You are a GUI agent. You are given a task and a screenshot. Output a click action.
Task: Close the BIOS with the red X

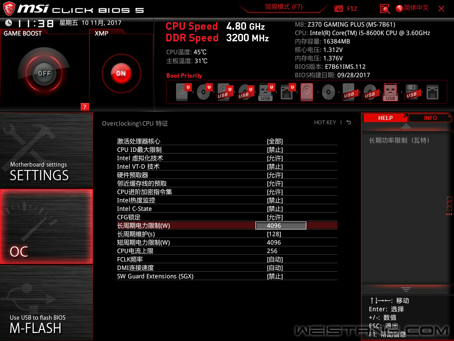[x=441, y=9]
